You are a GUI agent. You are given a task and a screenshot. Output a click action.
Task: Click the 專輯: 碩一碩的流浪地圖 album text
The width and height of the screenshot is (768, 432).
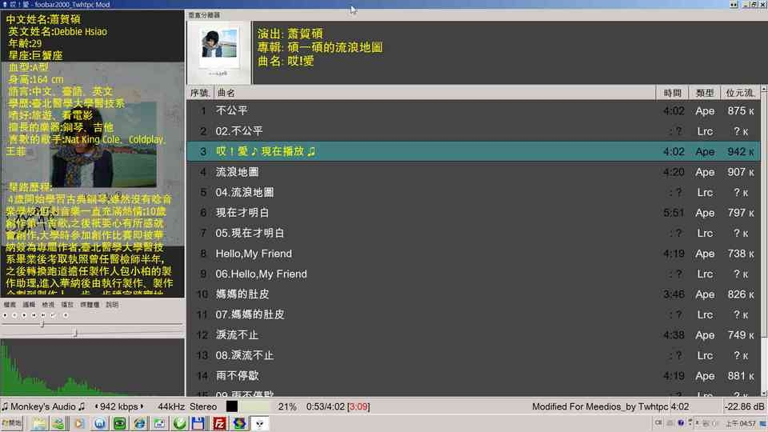tap(320, 47)
